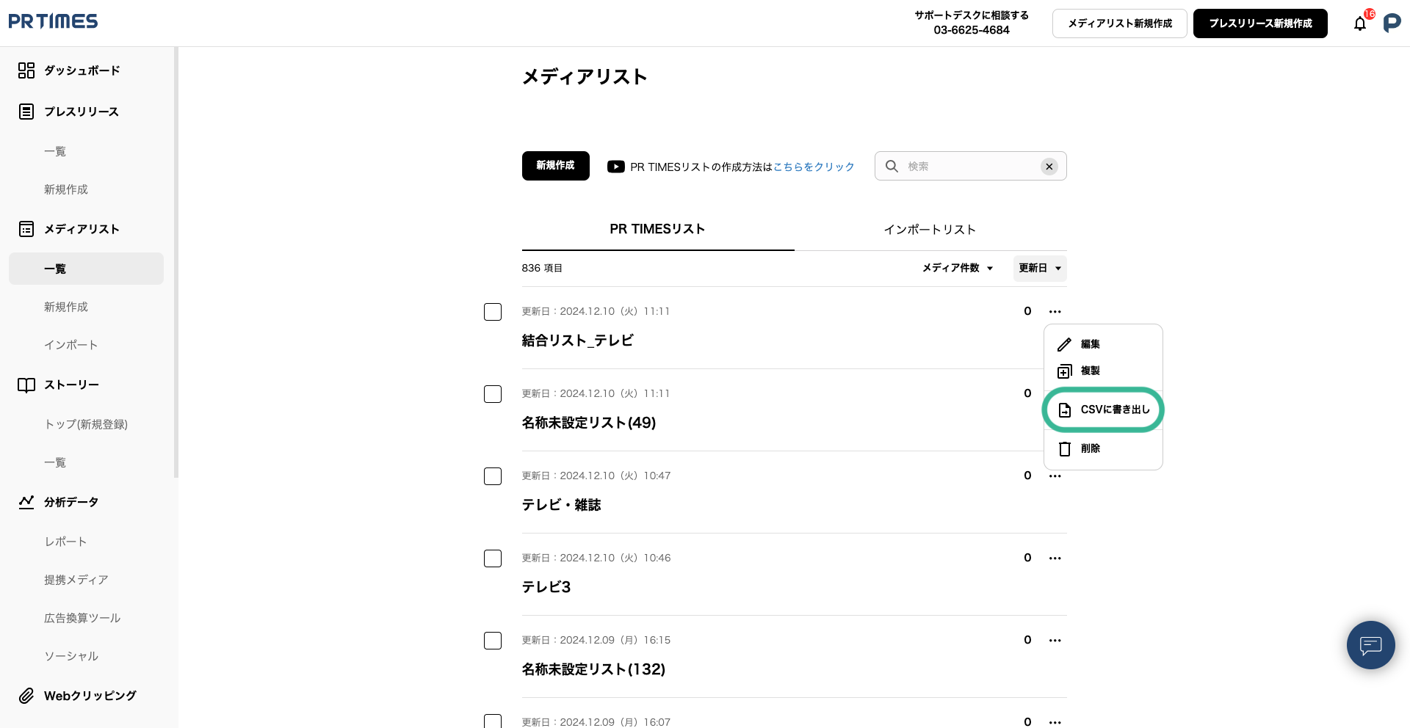Open the ダッシュボード sidebar item
The height and width of the screenshot is (728, 1410).
tap(82, 70)
